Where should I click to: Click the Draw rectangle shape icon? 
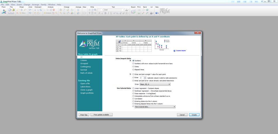click(84, 13)
